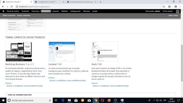This screenshot has height=103, width=183.
Task: Click the admin username link
Action: (x=158, y=11)
